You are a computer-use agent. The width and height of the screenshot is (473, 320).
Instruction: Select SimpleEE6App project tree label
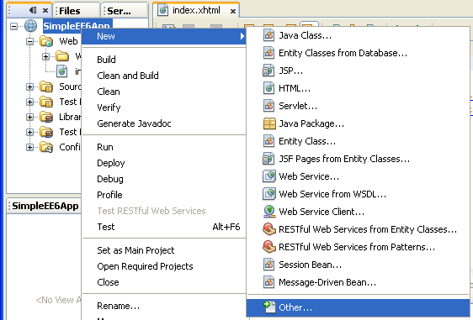(x=77, y=26)
